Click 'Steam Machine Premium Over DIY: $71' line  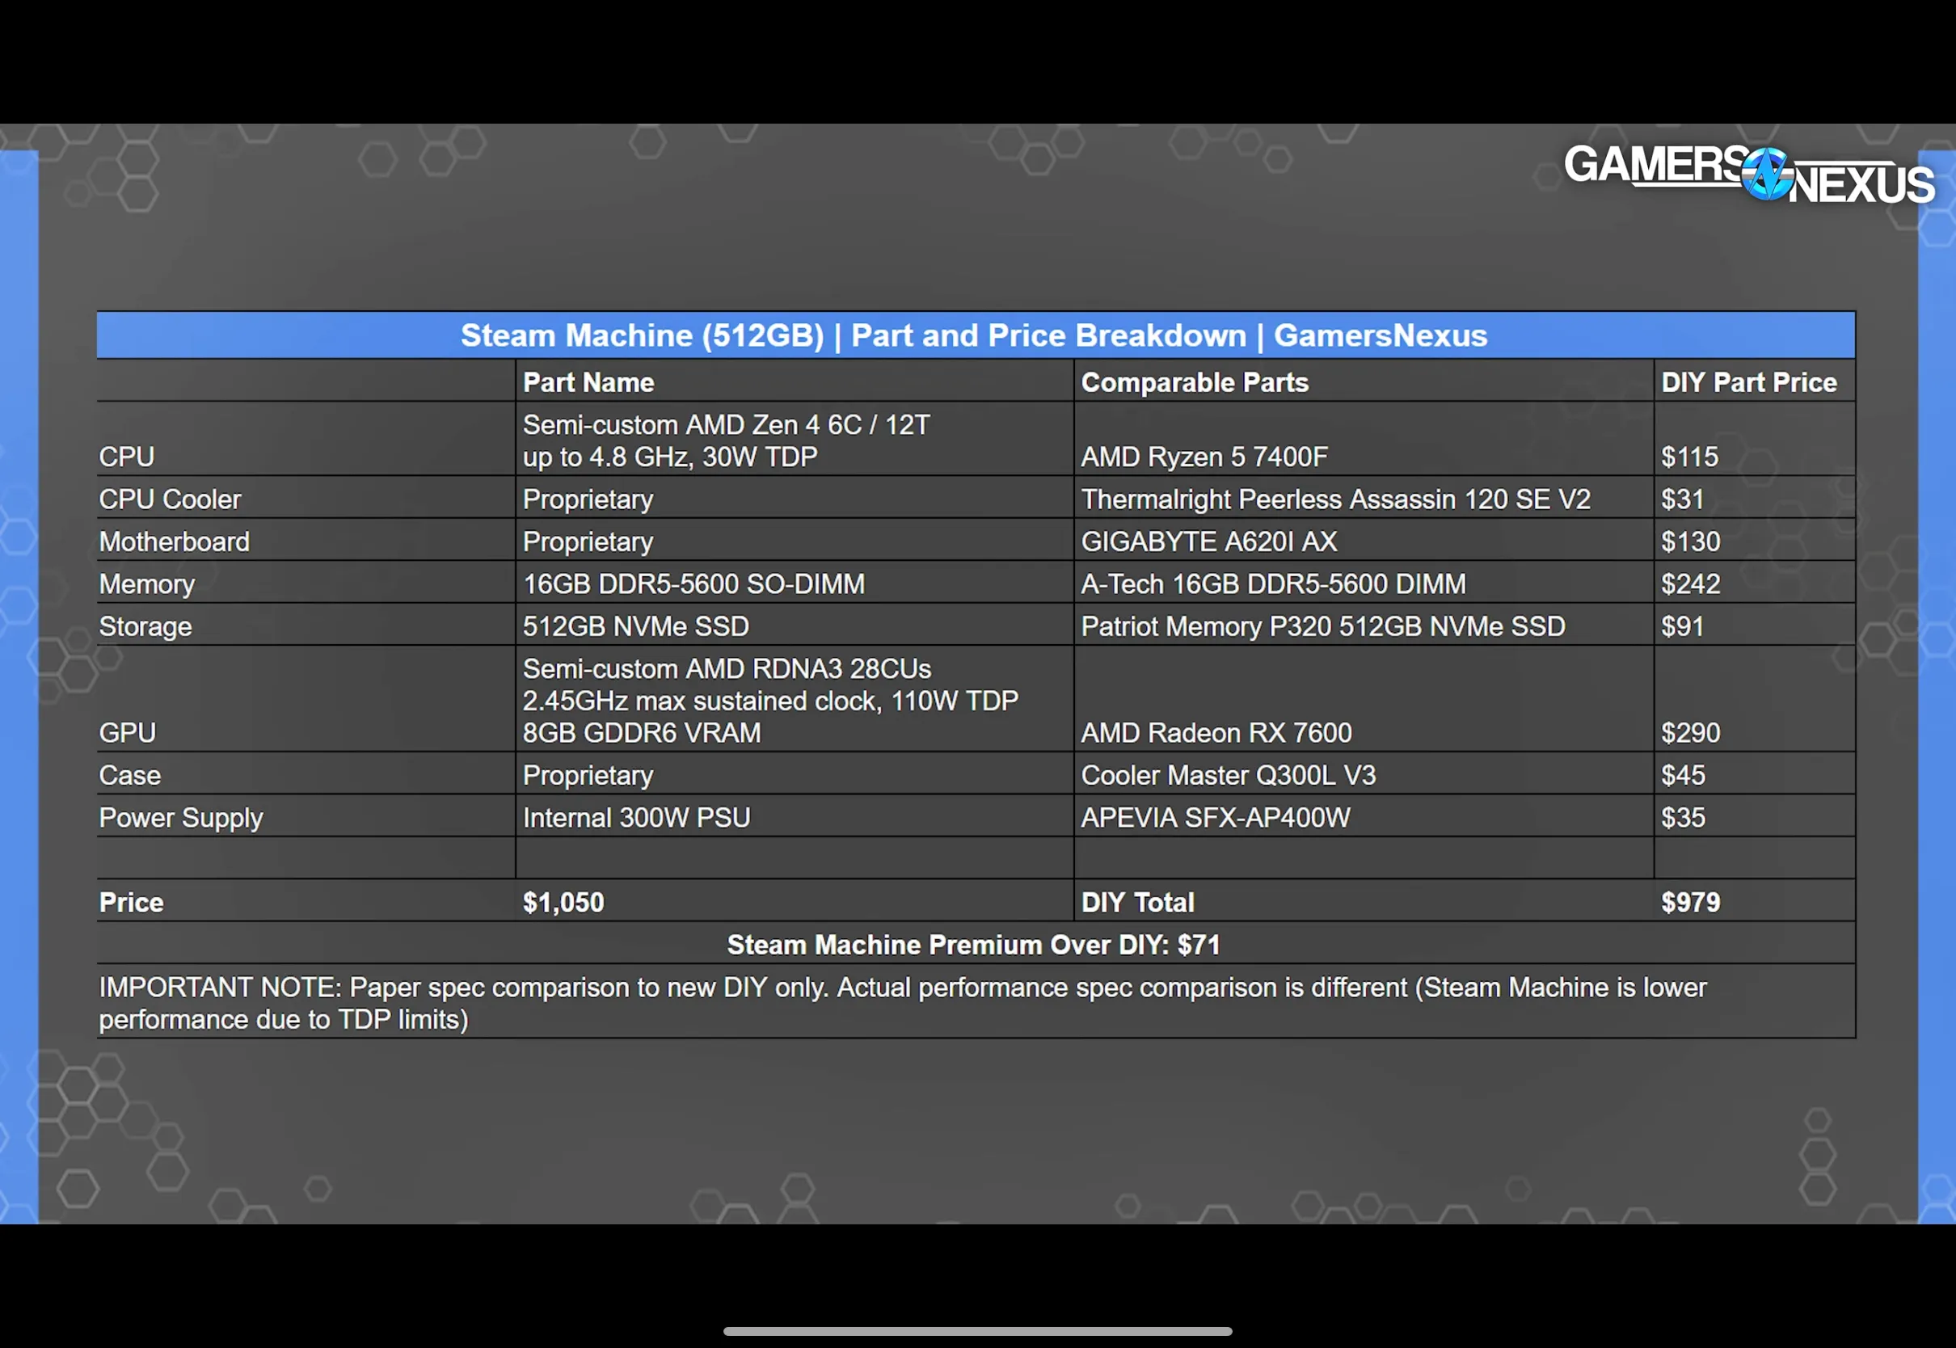tap(974, 944)
